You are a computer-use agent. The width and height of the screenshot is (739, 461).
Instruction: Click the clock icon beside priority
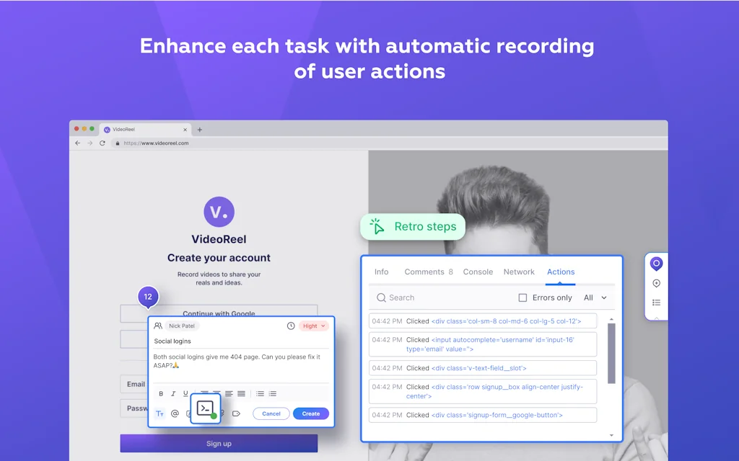coord(291,326)
